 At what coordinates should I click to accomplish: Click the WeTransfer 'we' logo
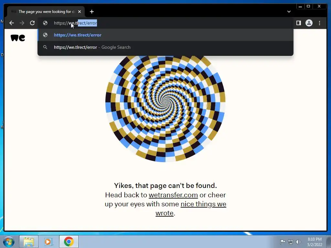(18, 38)
